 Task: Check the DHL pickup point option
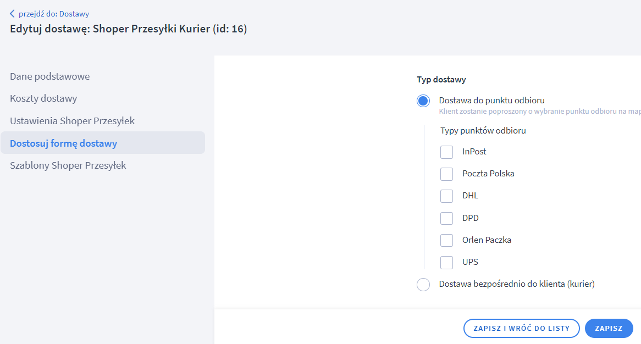(x=447, y=196)
